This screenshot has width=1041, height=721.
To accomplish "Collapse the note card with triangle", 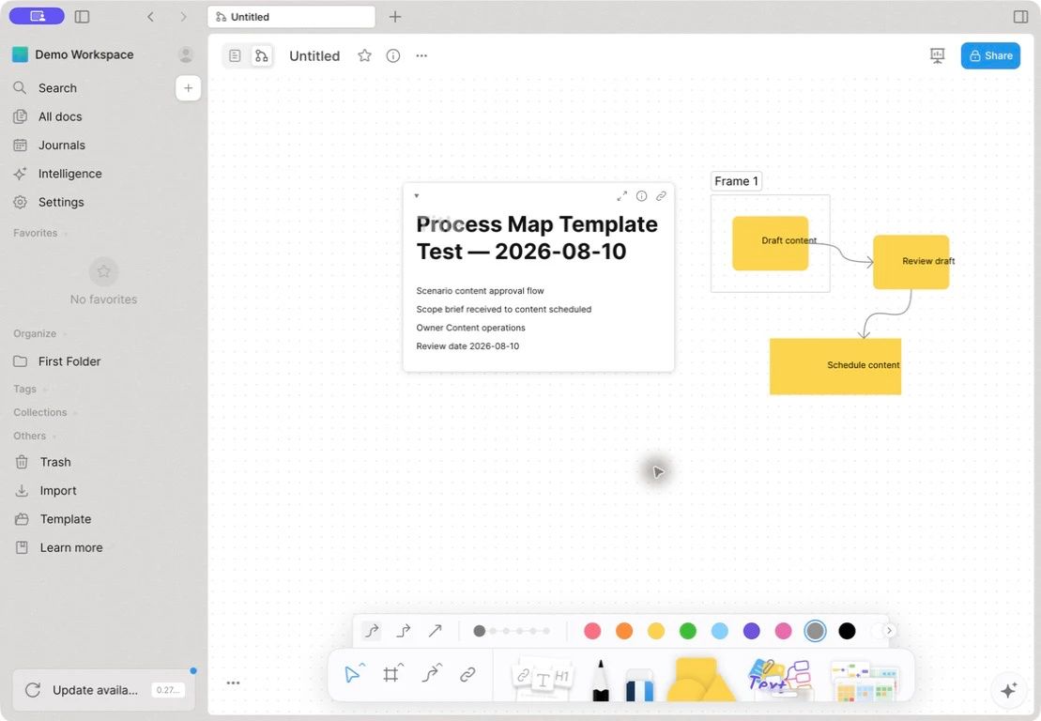I will tap(416, 196).
